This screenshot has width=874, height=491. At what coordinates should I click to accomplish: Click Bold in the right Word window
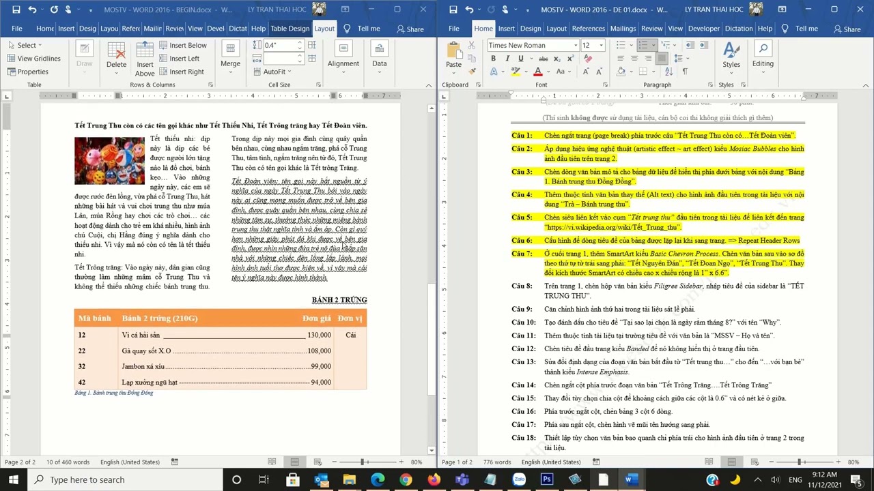493,59
